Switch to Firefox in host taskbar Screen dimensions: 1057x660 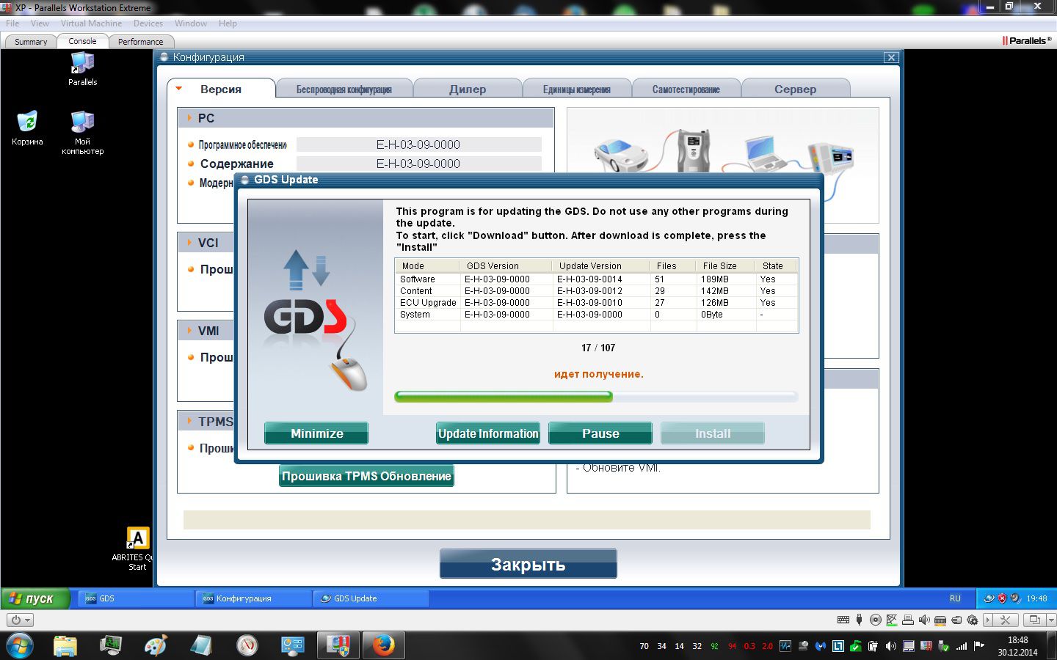pyautogui.click(x=383, y=646)
